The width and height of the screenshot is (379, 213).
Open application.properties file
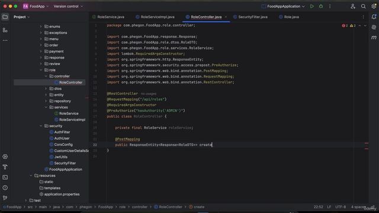(59, 194)
